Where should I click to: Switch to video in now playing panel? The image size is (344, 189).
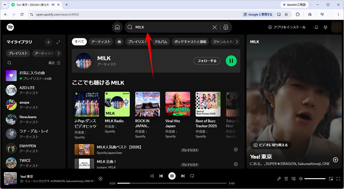(271, 145)
